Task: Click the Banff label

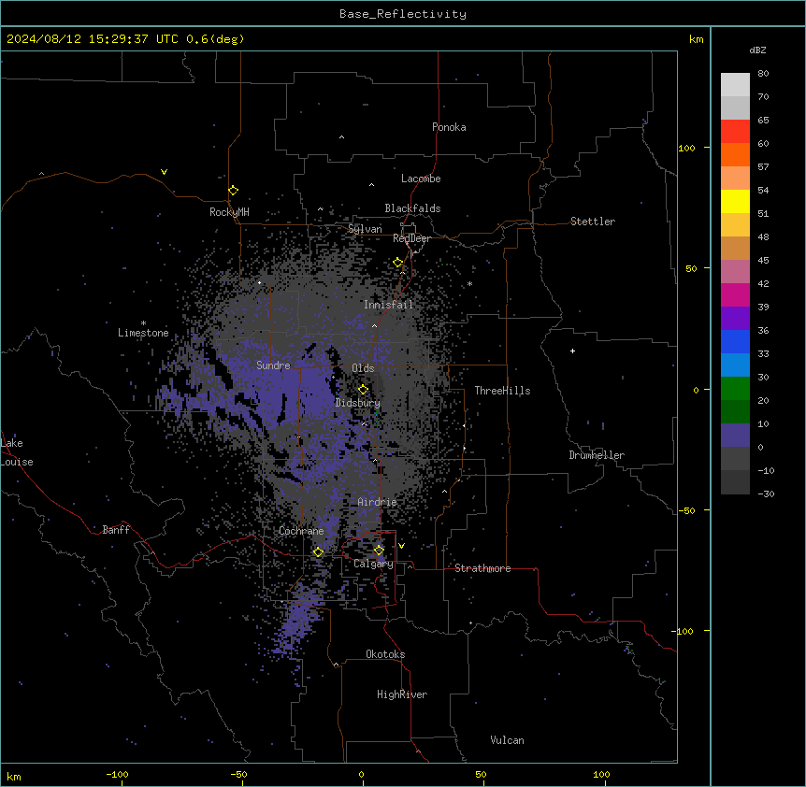Action: [x=116, y=530]
